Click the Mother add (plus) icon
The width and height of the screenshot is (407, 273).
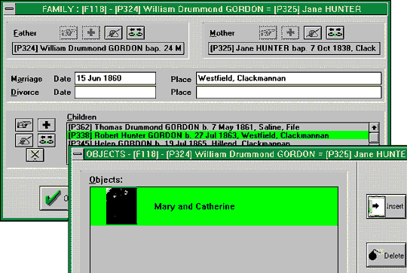coord(290,33)
